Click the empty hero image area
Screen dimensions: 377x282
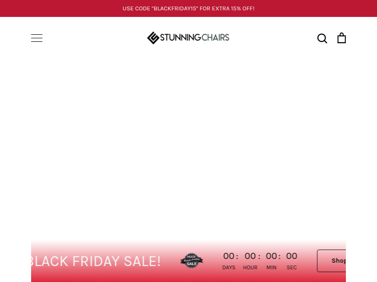188,144
